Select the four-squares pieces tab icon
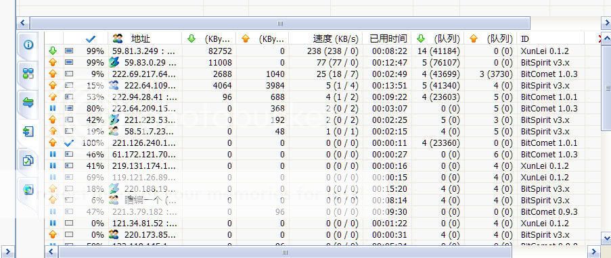Screen dimensions: 611x258 [x=28, y=73]
